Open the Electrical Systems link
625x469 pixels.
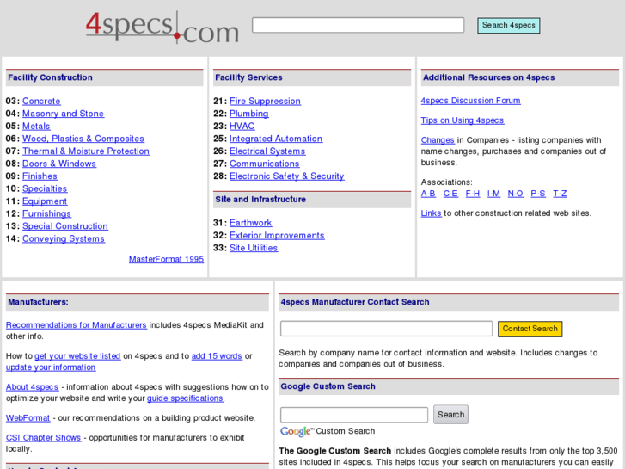pos(267,151)
